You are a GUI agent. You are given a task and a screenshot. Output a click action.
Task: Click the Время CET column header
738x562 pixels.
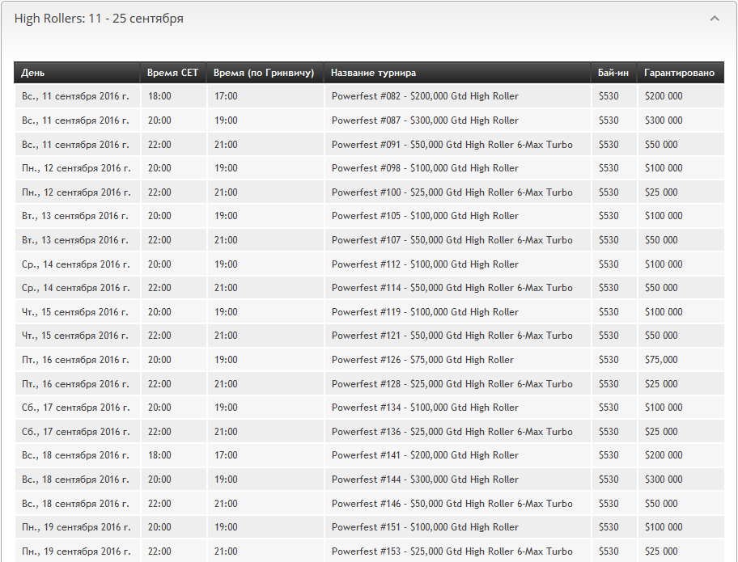click(172, 73)
